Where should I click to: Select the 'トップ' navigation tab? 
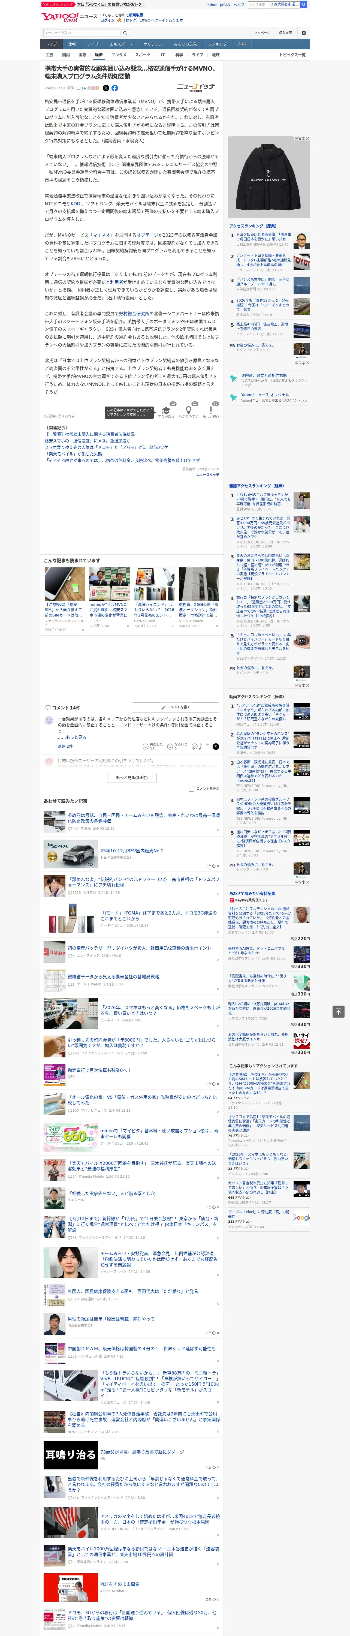pyautogui.click(x=52, y=44)
